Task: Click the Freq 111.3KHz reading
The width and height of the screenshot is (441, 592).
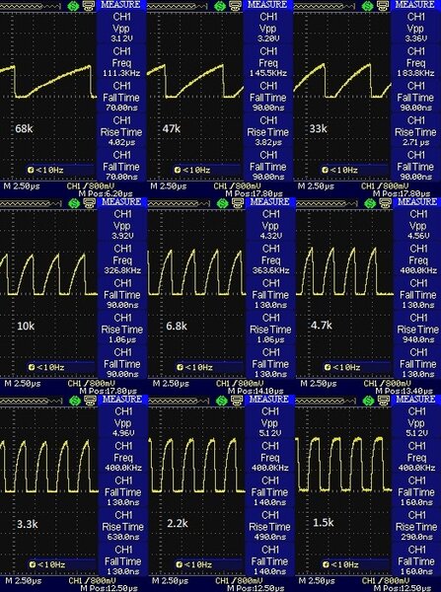Action: (x=121, y=73)
